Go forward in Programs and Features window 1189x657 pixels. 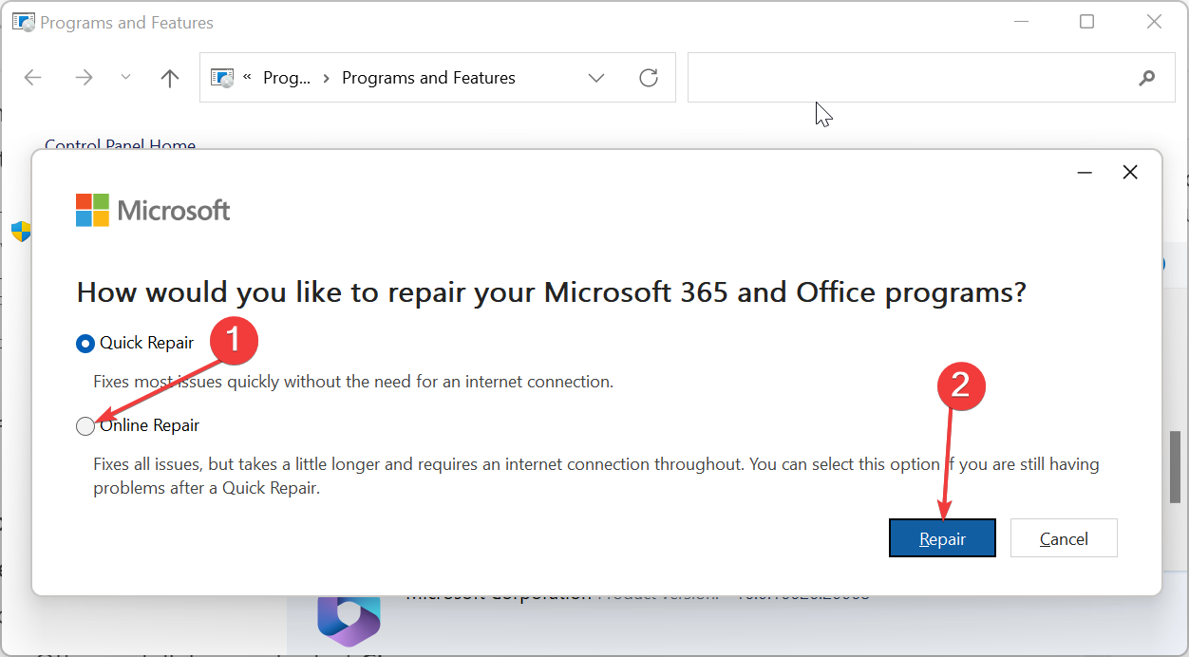84,78
